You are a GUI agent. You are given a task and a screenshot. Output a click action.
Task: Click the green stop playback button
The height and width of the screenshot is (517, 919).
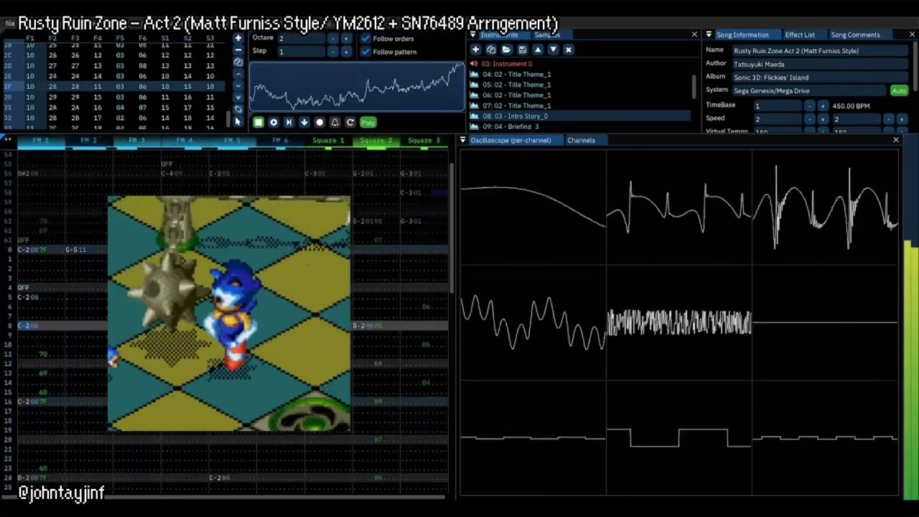pos(258,123)
